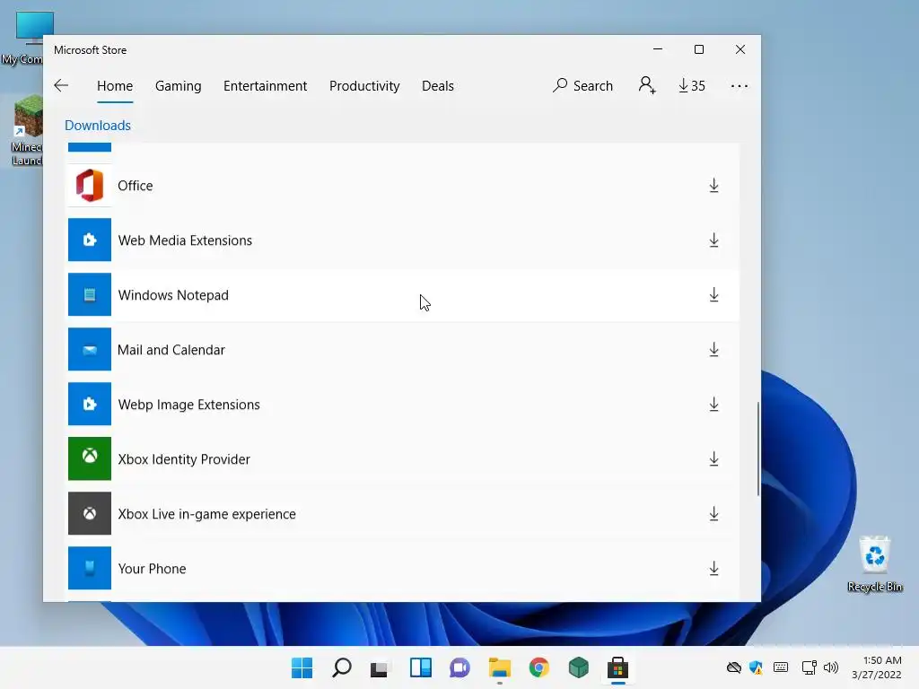The image size is (919, 689).
Task: Switch to the Deals tab
Action: coord(438,85)
